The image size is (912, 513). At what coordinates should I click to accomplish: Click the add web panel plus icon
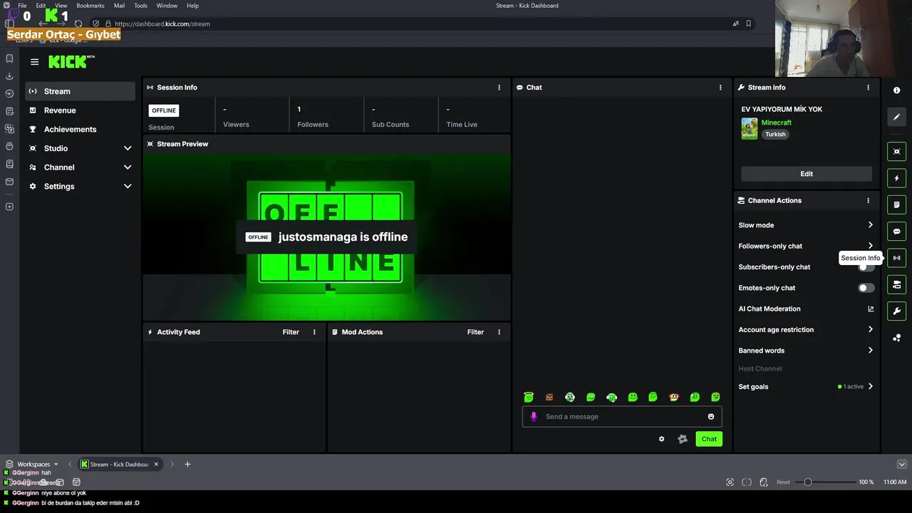(9, 207)
